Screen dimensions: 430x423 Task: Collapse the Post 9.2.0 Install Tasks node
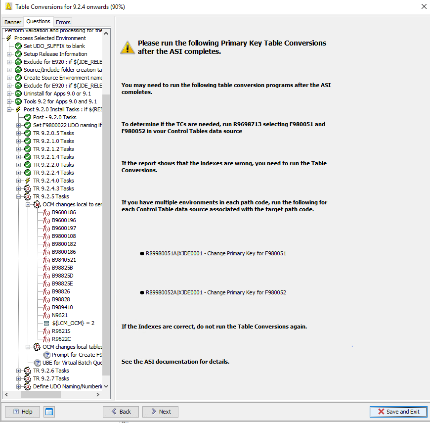pyautogui.click(x=9, y=109)
